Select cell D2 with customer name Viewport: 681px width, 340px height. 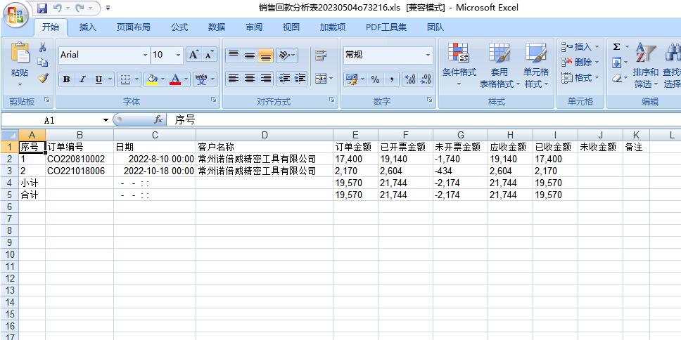click(x=264, y=159)
